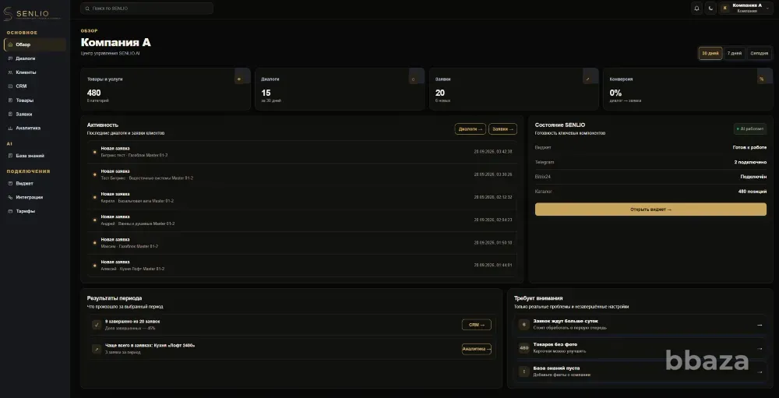Open the CRM sidebar item
Viewport: 779px width, 398px height.
click(35, 86)
